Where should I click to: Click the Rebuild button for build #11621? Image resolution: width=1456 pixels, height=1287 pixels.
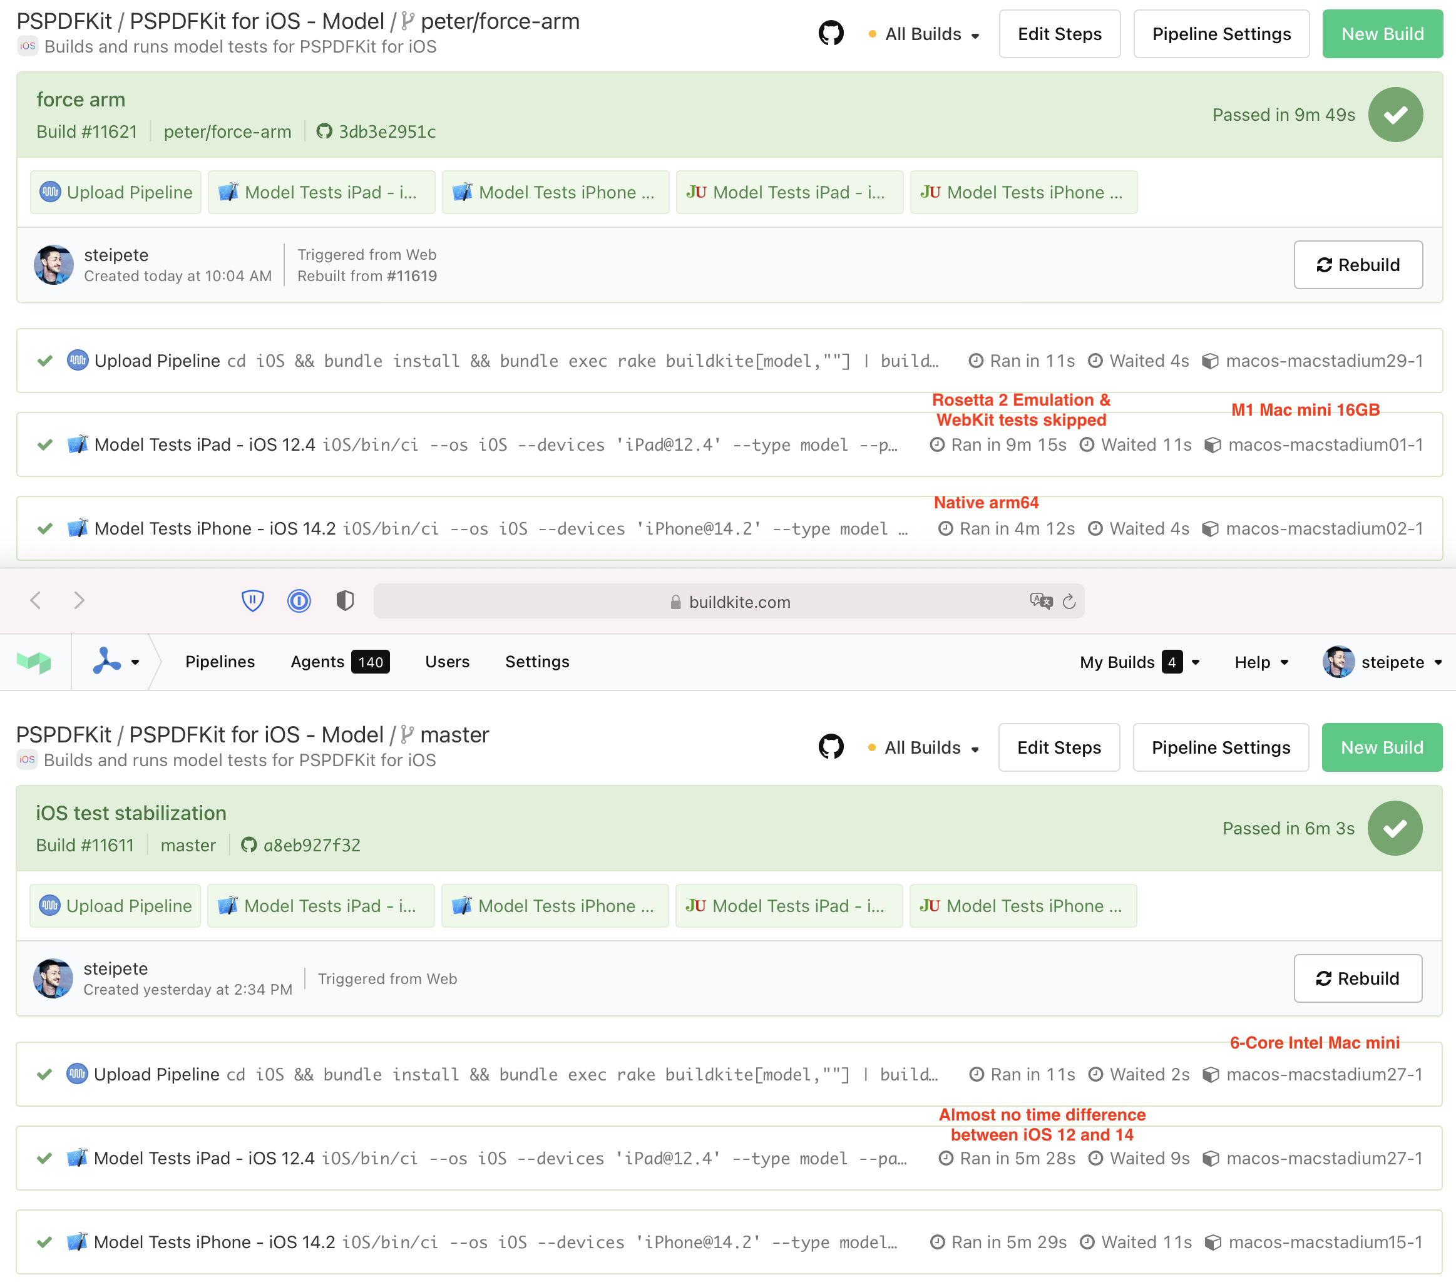click(1358, 265)
